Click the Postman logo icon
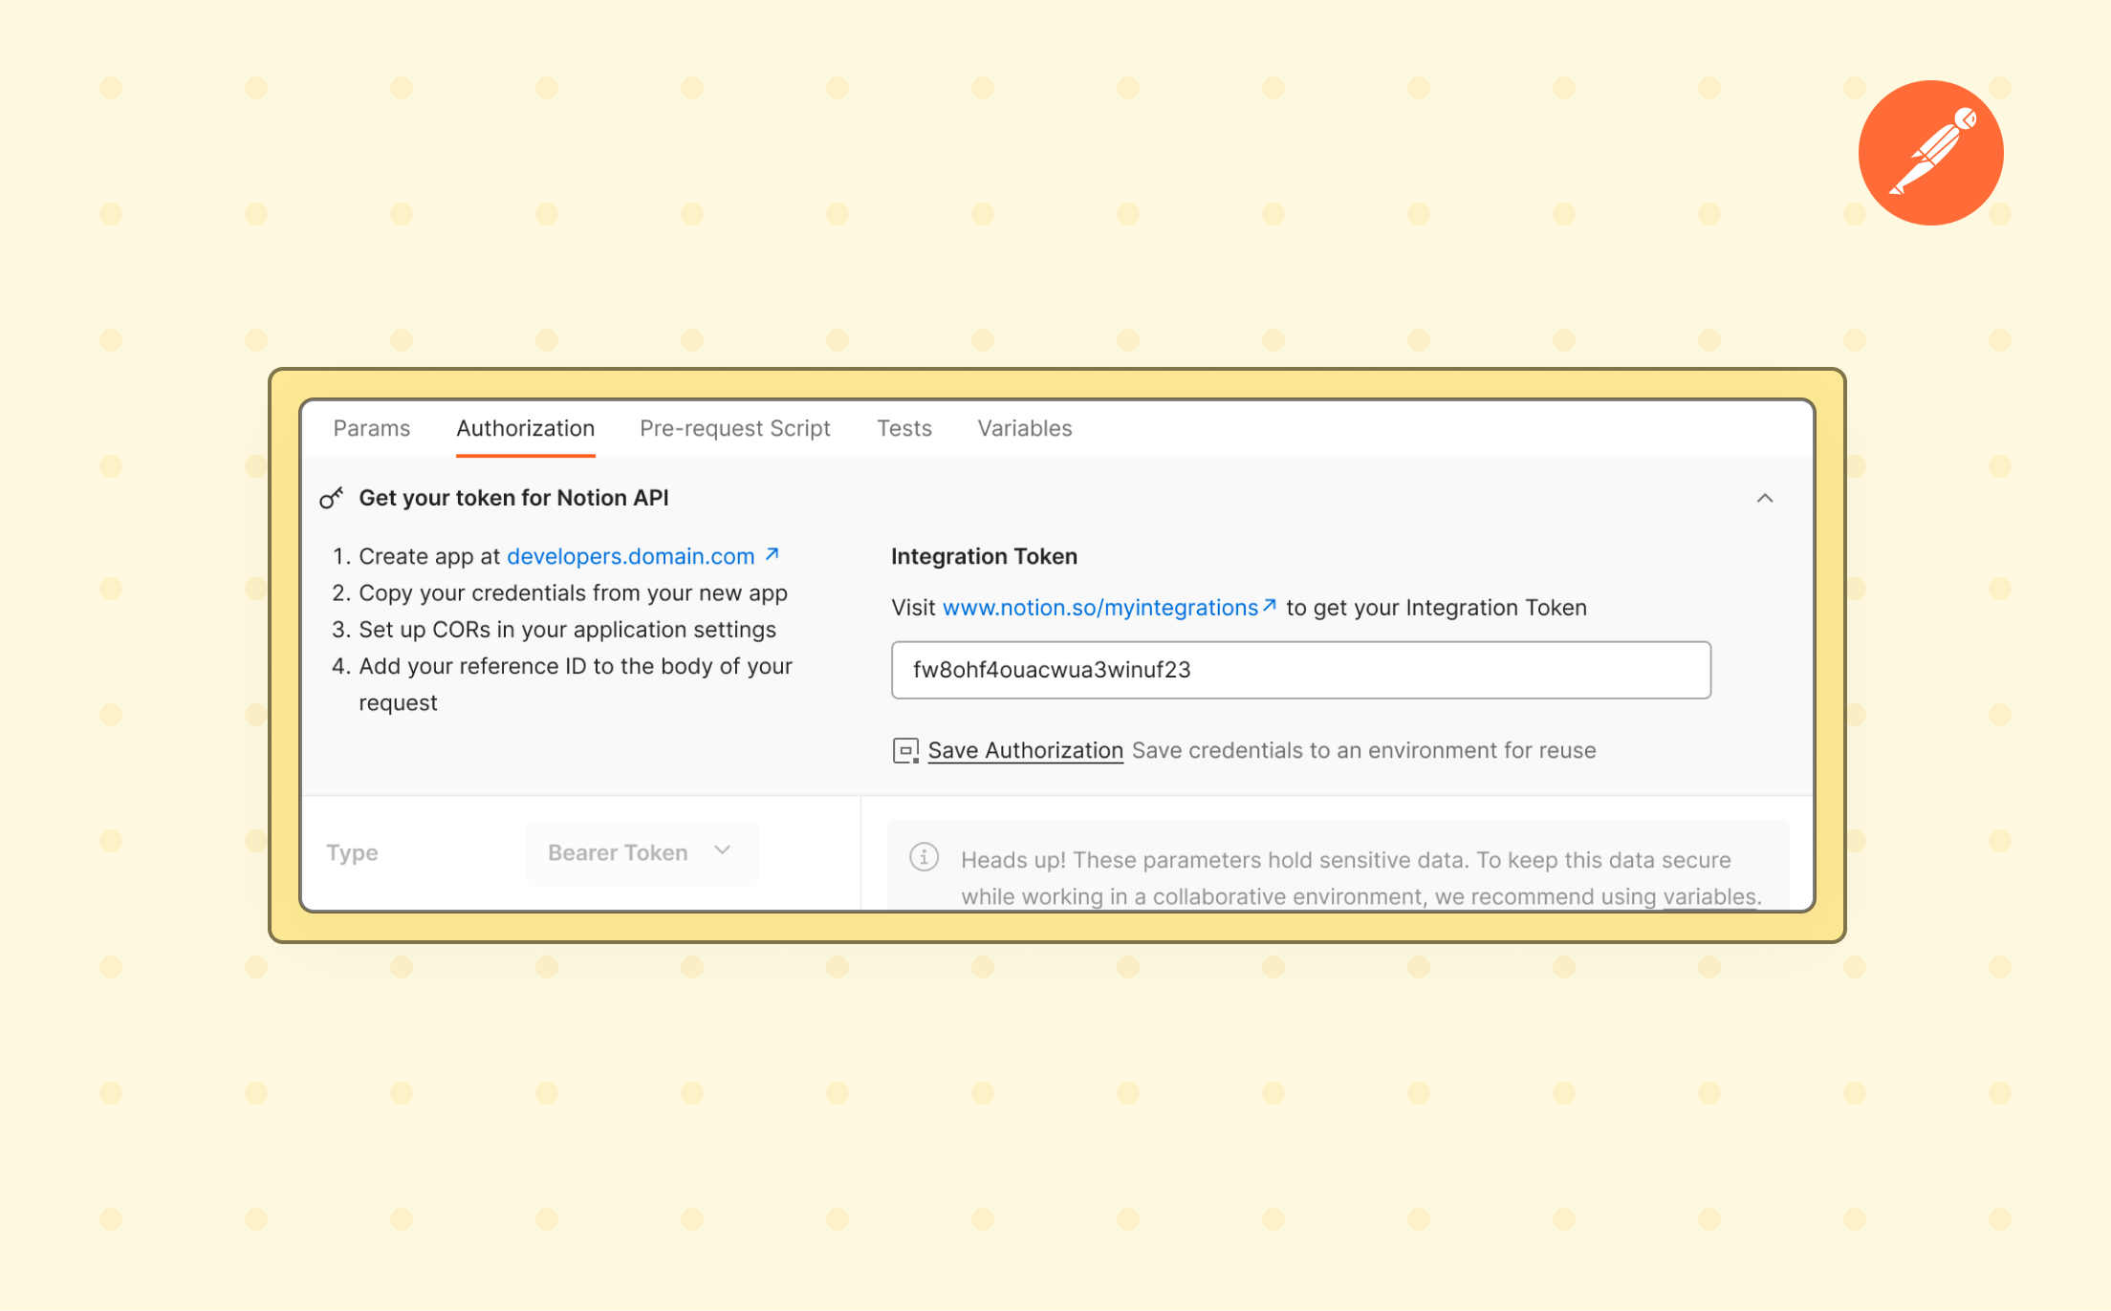2111x1311 pixels. (x=1930, y=153)
